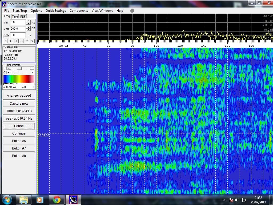The width and height of the screenshot is (273, 205).
Task: Open the Quick Settings menu
Action: tap(55, 11)
